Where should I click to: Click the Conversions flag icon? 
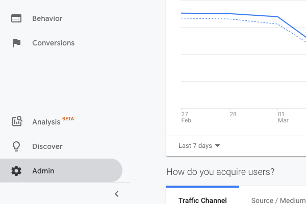pos(16,43)
